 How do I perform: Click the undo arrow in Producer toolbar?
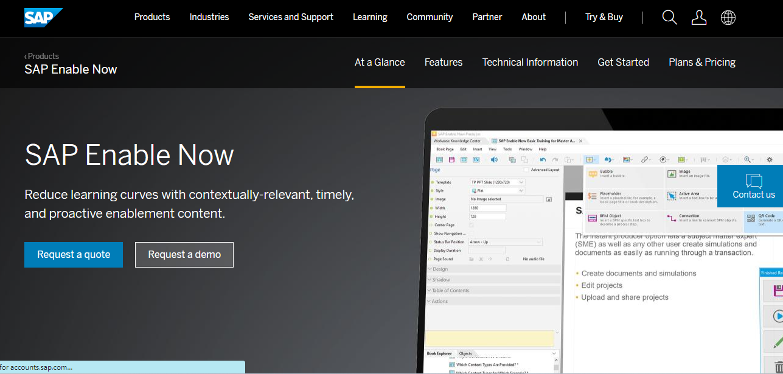(x=543, y=159)
